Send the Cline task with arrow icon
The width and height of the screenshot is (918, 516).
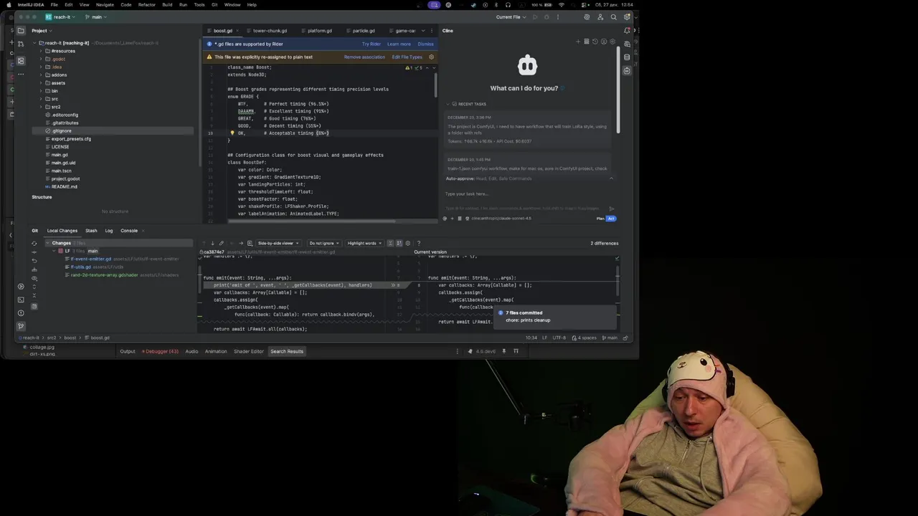click(612, 209)
